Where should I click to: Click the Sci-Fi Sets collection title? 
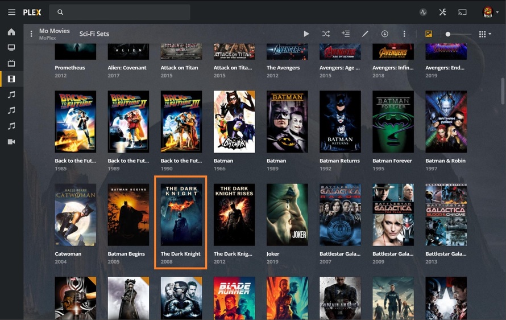pos(94,34)
